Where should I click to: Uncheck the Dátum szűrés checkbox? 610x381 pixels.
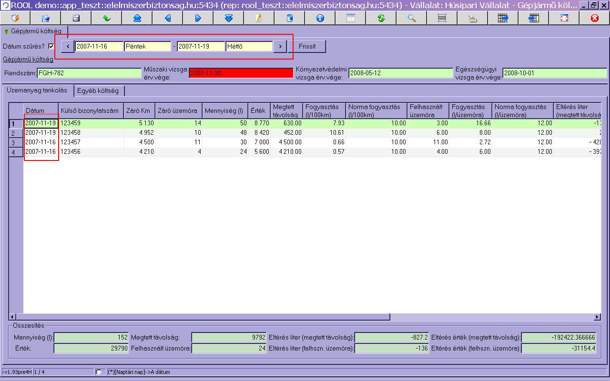(x=51, y=47)
